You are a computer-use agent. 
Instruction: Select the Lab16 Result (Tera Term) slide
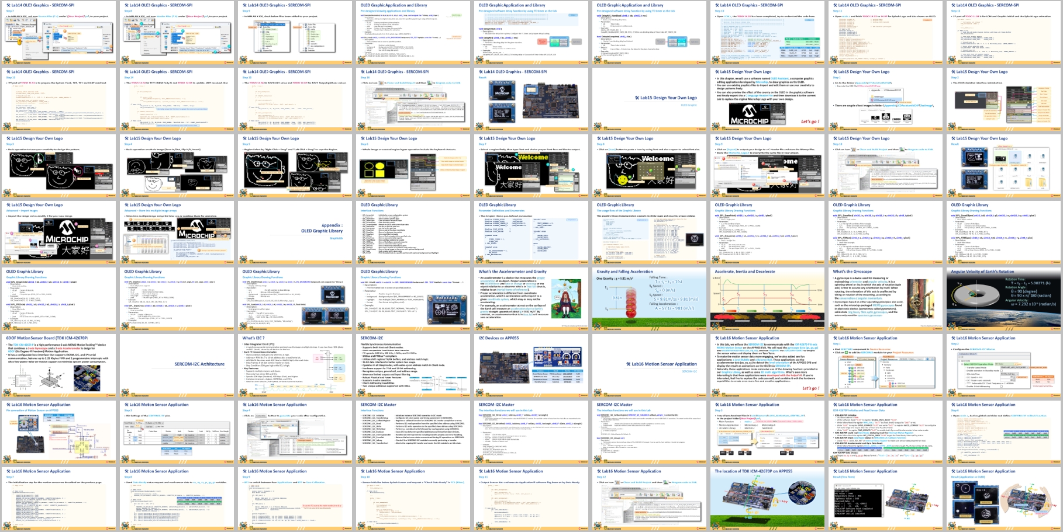[886, 499]
